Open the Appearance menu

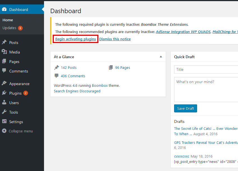click(x=19, y=84)
